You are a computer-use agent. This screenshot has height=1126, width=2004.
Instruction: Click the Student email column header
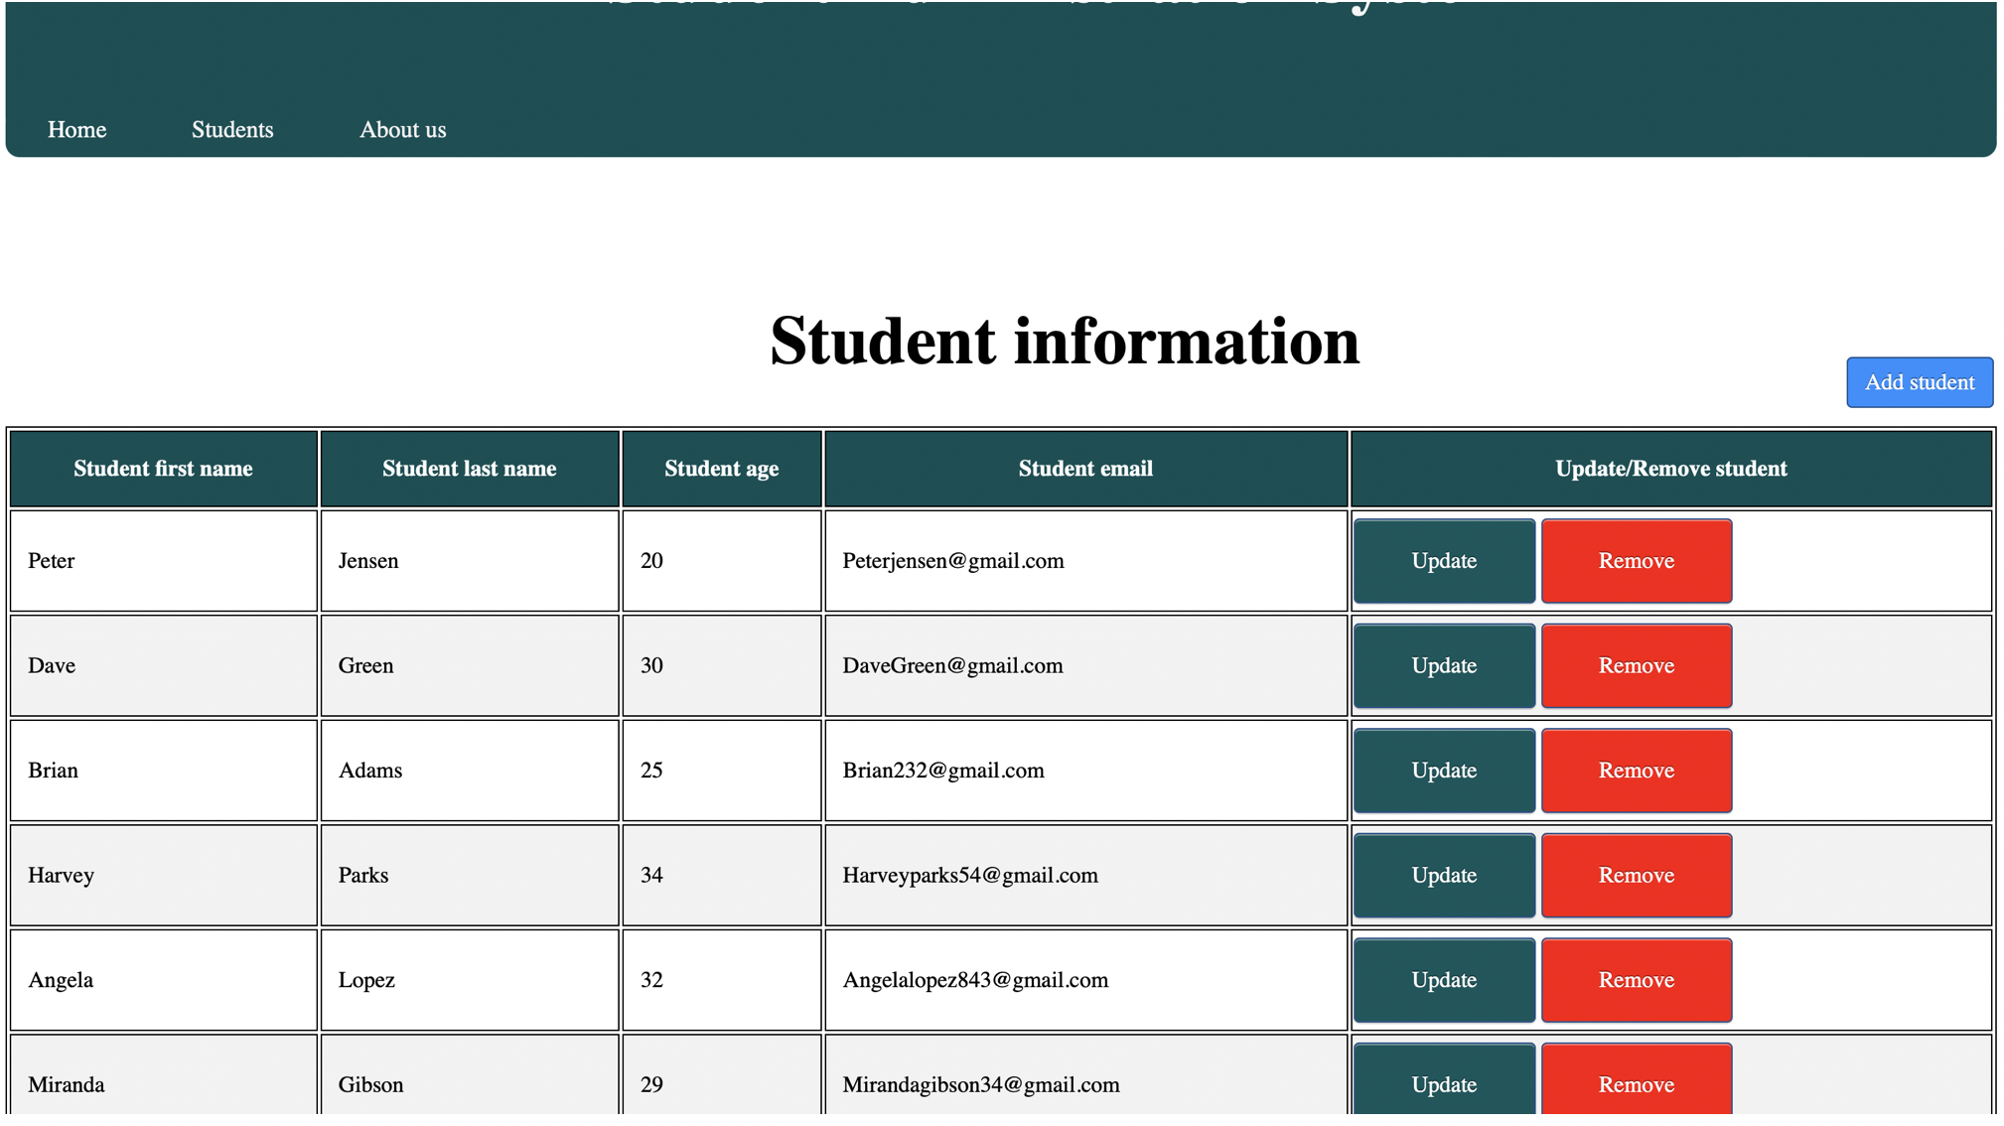[x=1085, y=469]
